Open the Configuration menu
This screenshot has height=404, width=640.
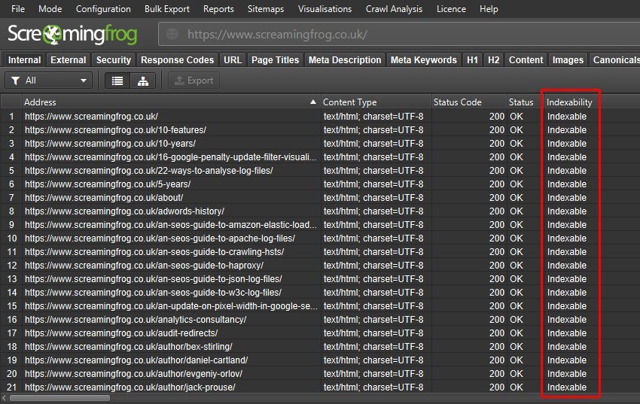[x=103, y=9]
